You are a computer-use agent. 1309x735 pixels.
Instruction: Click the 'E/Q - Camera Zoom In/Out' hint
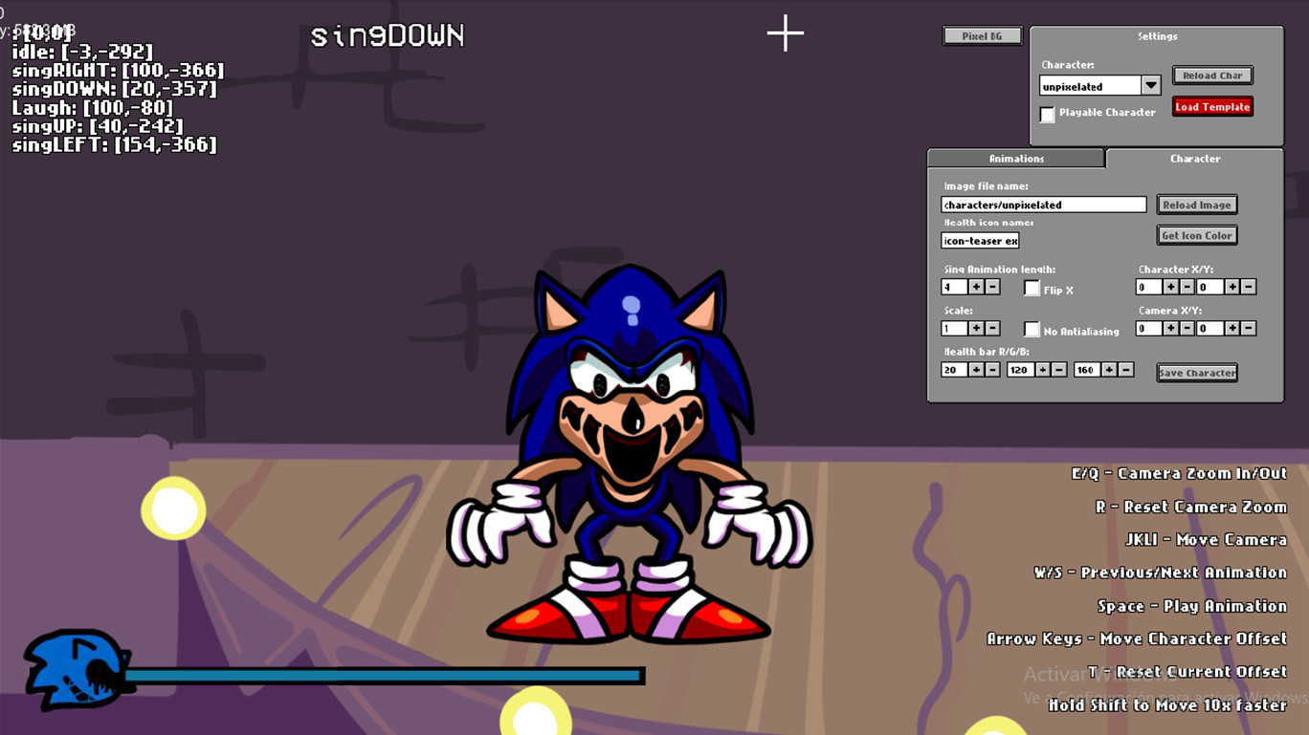point(1179,474)
